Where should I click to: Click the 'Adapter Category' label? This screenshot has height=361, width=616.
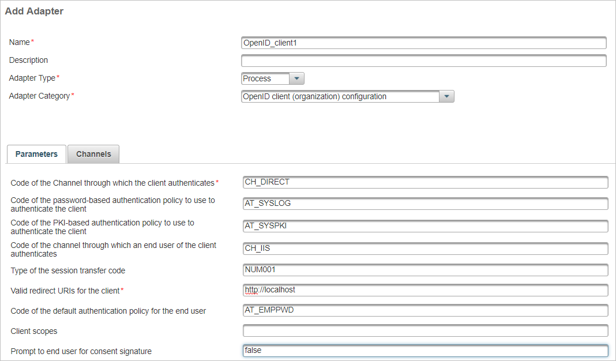pos(39,96)
